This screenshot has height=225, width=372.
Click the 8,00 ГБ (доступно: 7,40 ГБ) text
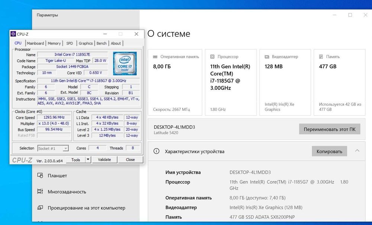coord(257,198)
